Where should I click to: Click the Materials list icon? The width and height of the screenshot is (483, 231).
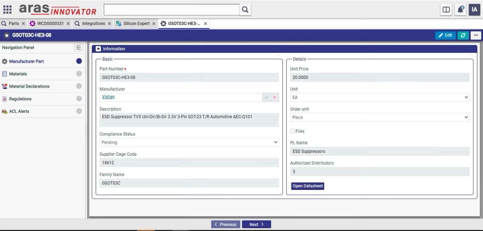4,74
